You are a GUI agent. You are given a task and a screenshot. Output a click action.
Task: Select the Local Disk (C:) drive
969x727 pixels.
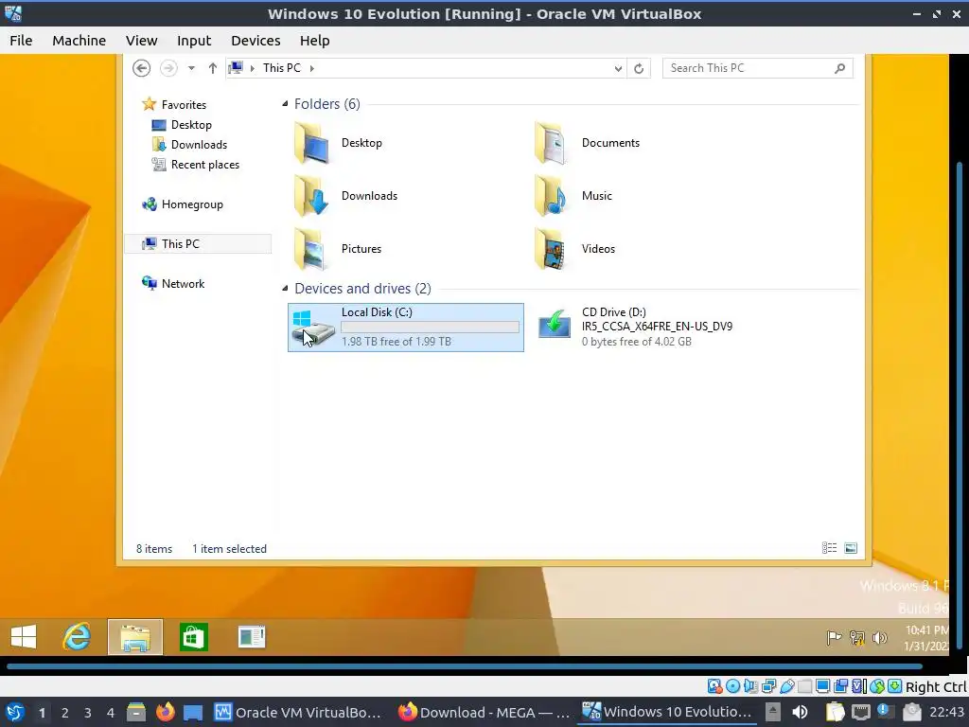point(405,328)
